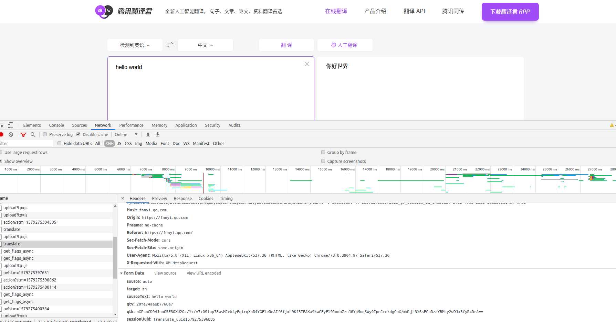Click view URL encoded link
This screenshot has height=322, width=616.
pos(204,273)
